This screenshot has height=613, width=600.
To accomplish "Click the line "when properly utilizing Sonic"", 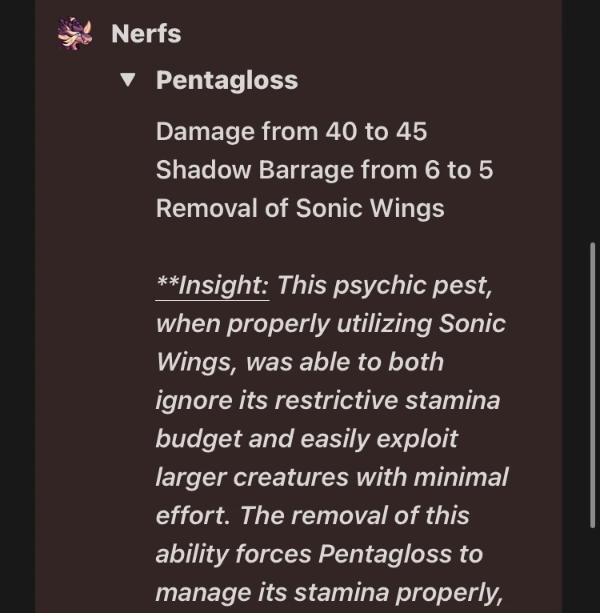I will tap(330, 323).
